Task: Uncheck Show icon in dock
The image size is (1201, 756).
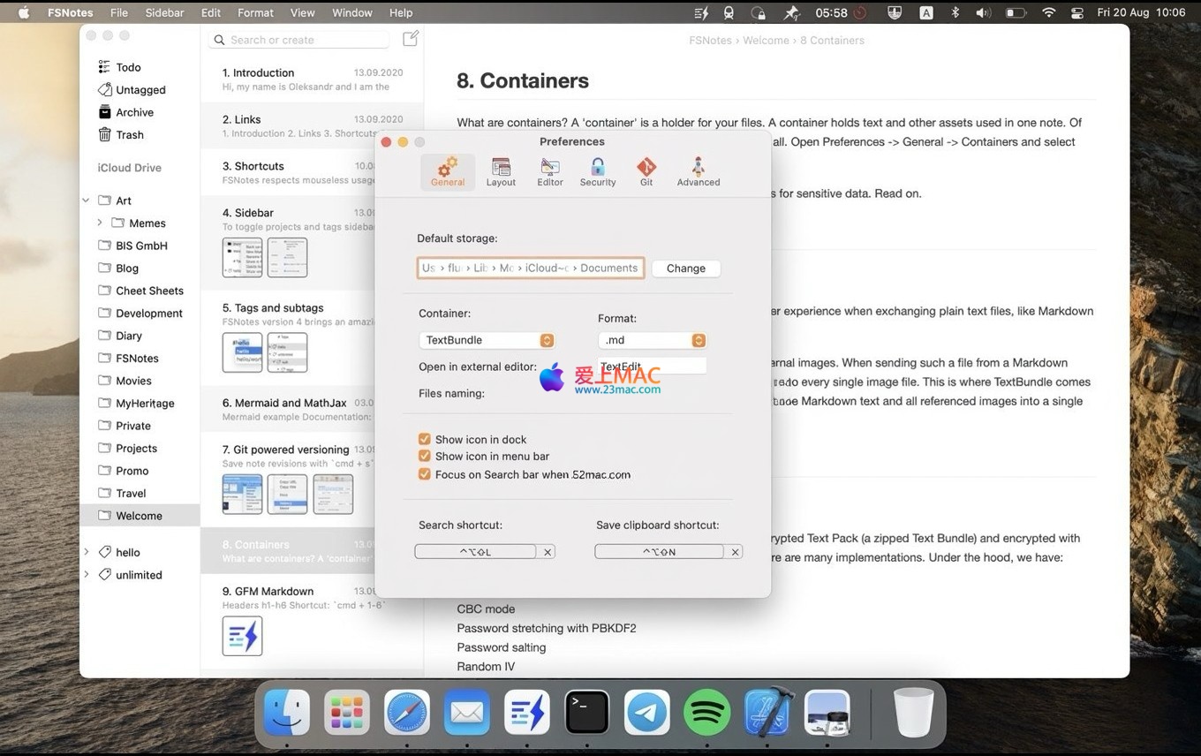Action: coord(425,439)
